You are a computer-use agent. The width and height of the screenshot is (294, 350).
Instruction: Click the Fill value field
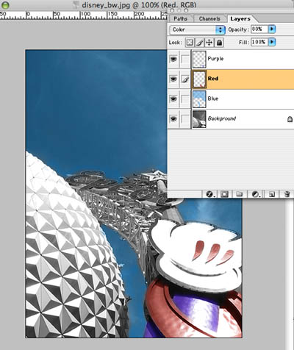point(259,42)
